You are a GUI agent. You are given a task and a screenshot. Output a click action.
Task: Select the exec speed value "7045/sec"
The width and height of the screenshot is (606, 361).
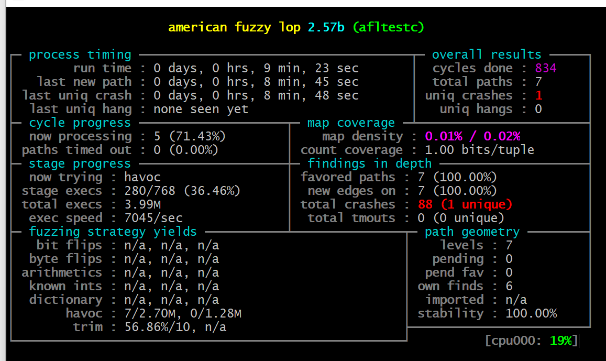pos(153,218)
